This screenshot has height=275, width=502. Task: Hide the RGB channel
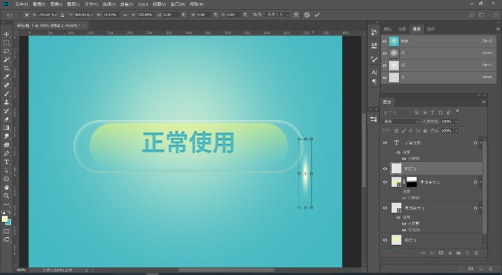click(385, 41)
